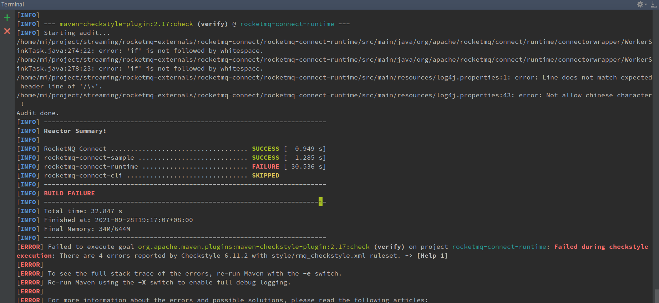
Task: Click the 'RocketMQ Connect' module name
Action: pyautogui.click(x=75, y=149)
